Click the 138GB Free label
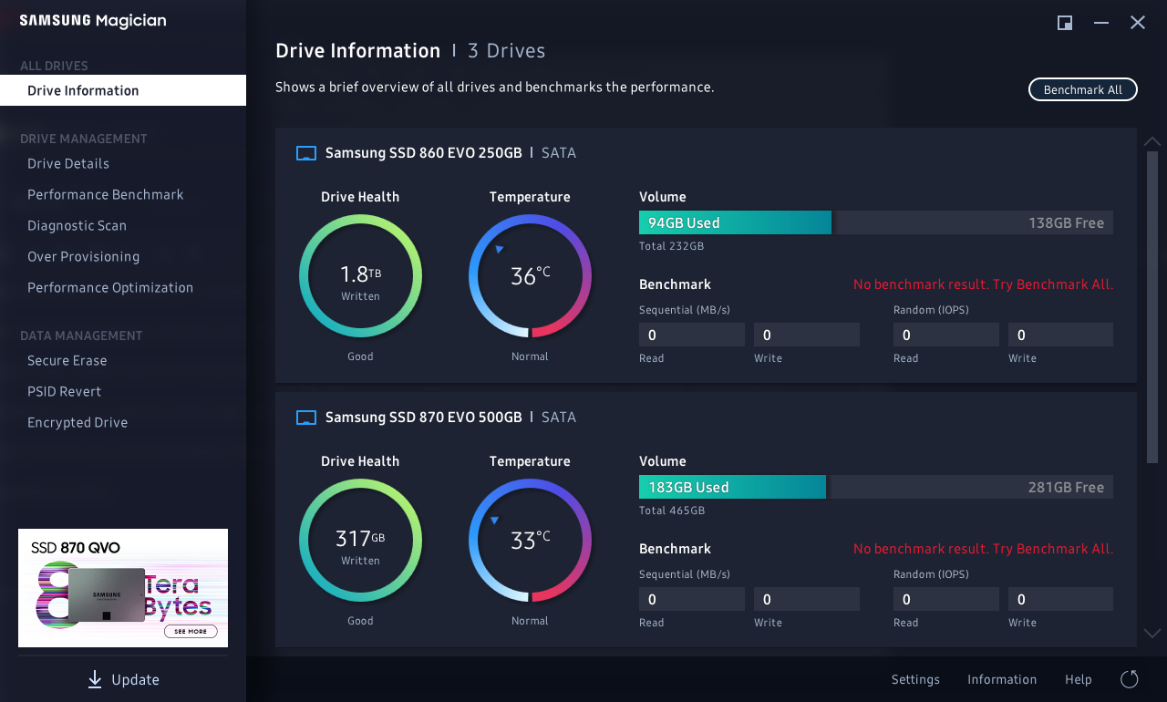This screenshot has width=1167, height=702. click(1066, 222)
